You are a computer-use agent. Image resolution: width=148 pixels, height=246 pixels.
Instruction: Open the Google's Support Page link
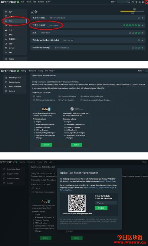coord(107,181)
